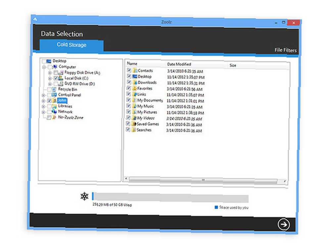Click the No-Zoolz Zone icon
The image size is (331, 250).
pos(54,117)
